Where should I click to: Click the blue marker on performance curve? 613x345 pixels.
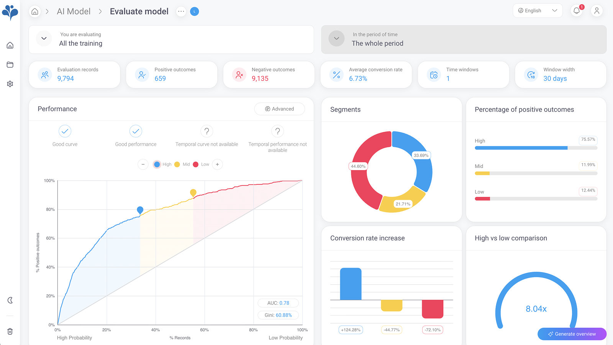tap(140, 210)
